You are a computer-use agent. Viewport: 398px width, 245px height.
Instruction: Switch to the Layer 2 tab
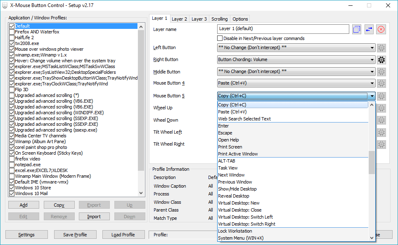coord(179,19)
